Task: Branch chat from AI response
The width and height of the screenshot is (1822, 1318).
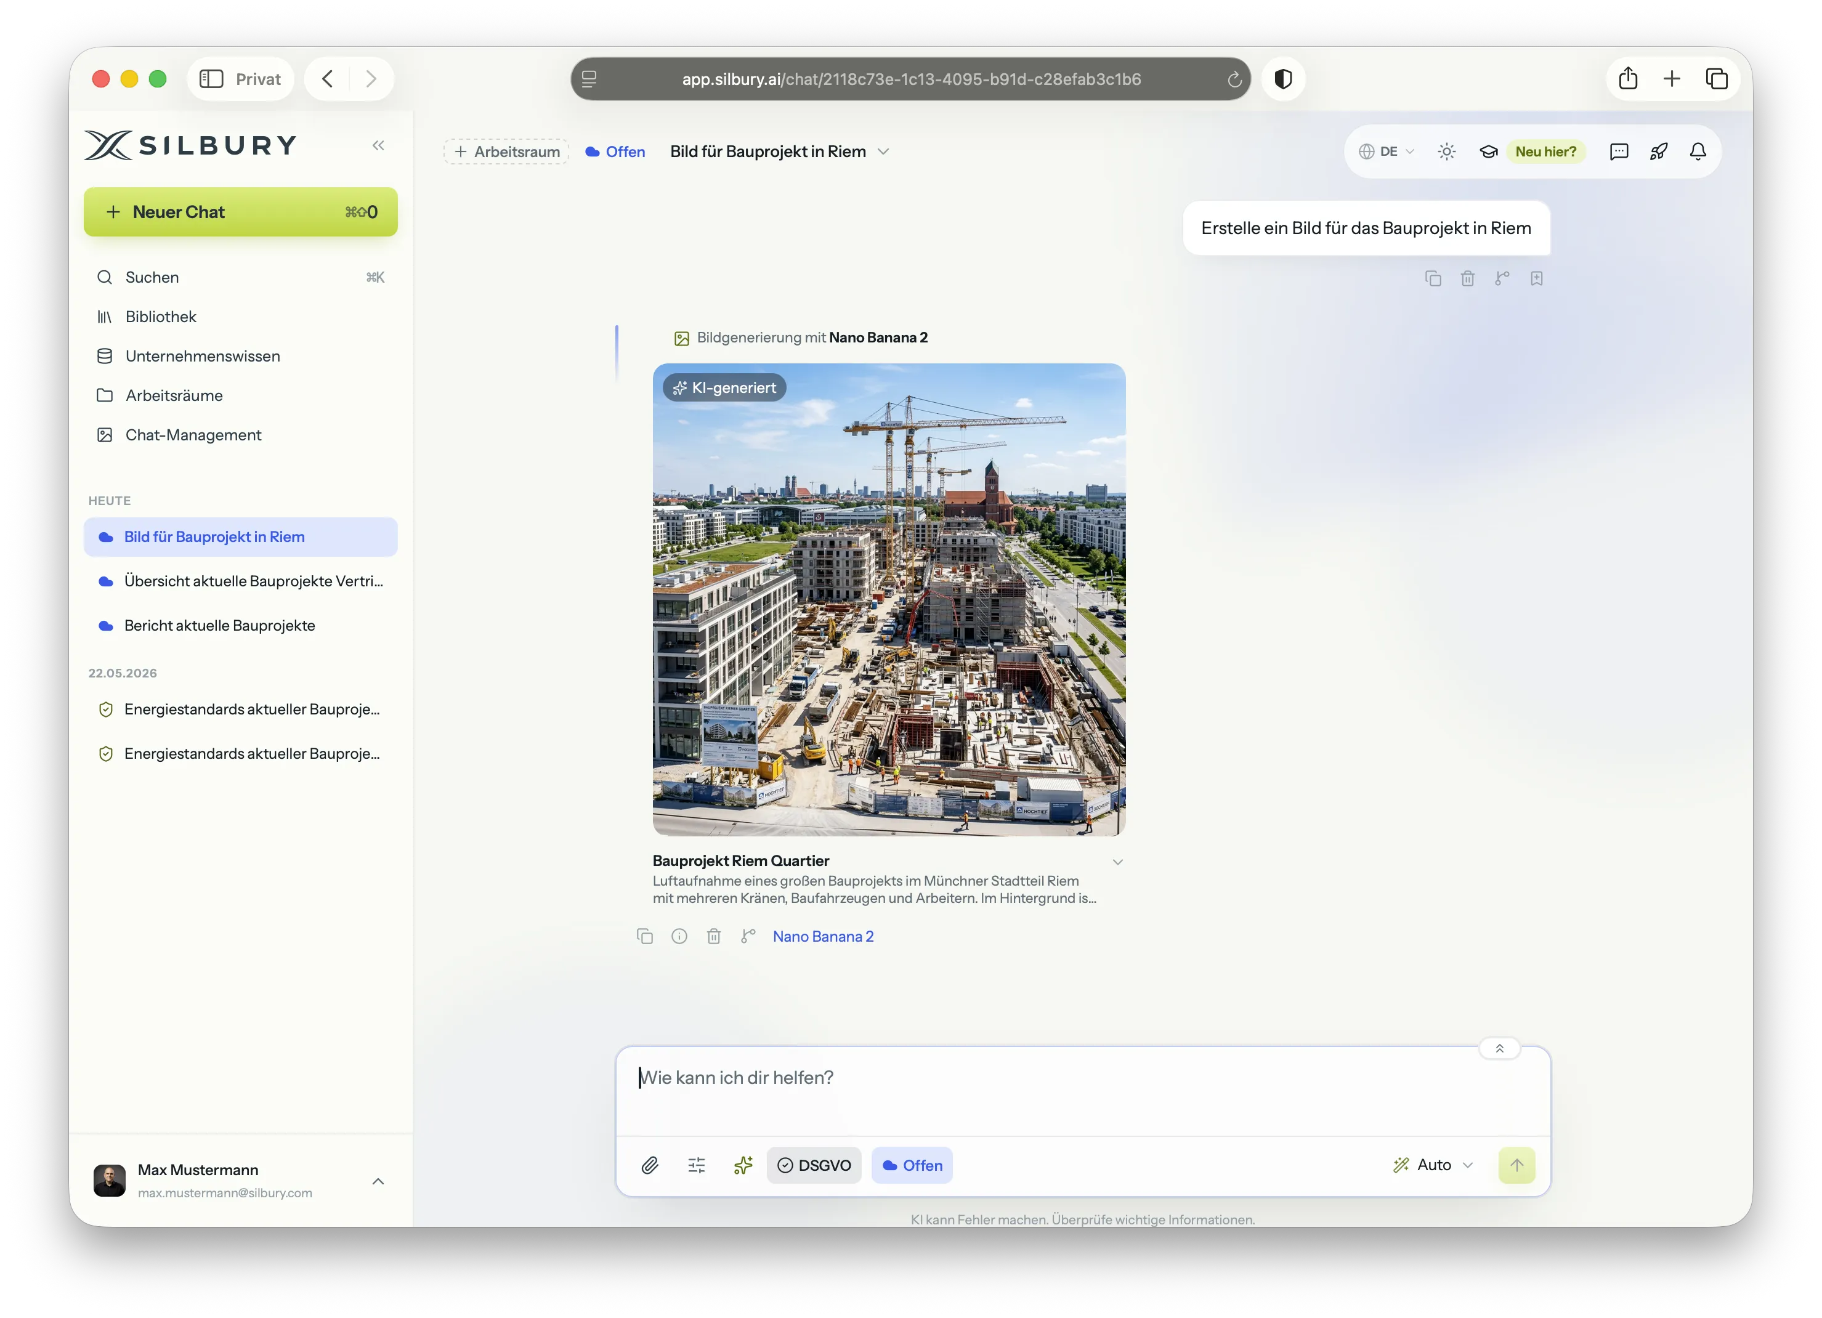Action: 749,937
